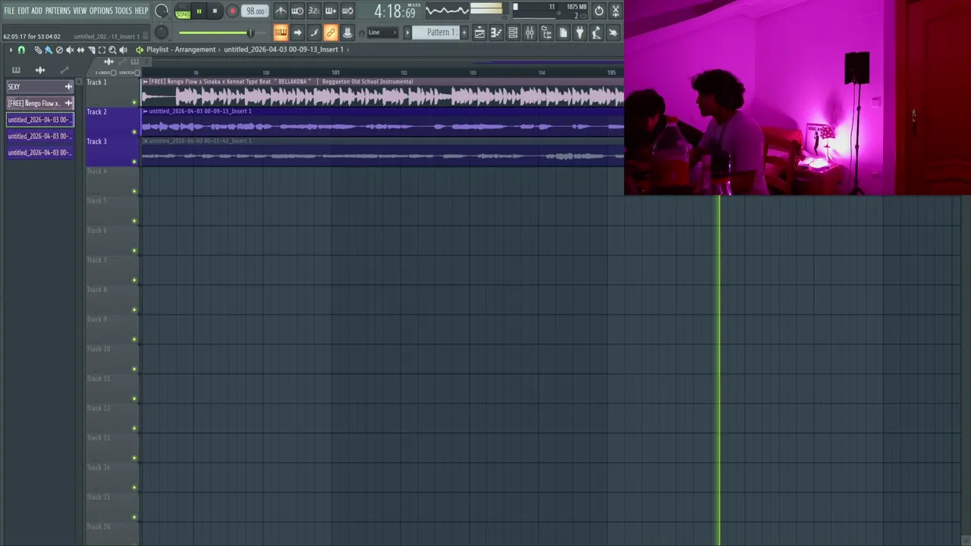Stop playback with the stop button

[215, 11]
